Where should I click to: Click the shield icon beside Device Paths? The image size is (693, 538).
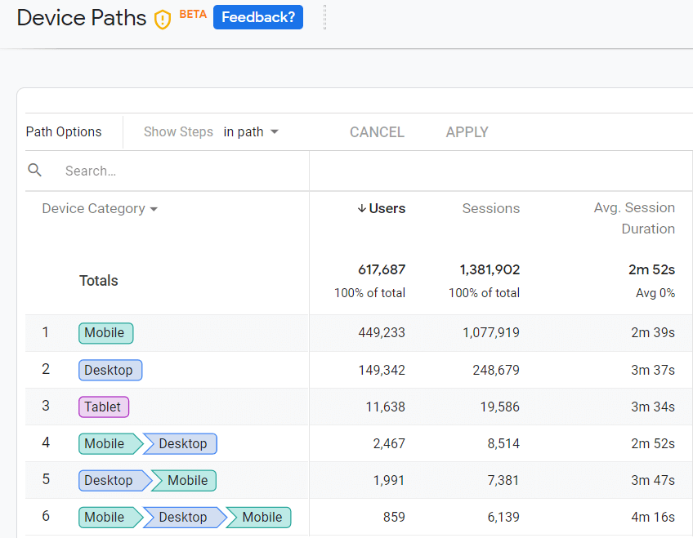(x=163, y=20)
